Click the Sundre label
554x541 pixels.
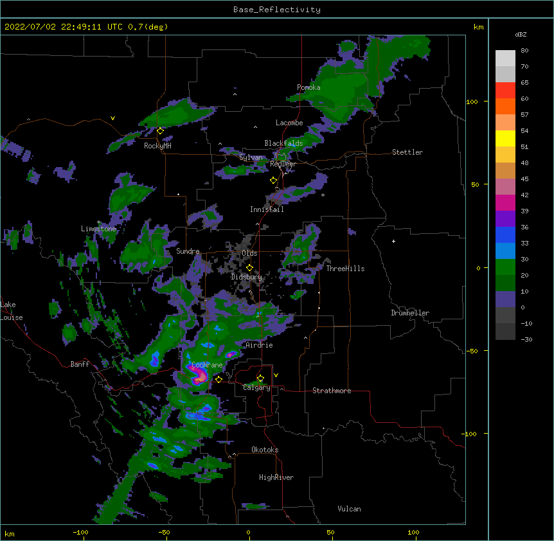click(188, 251)
